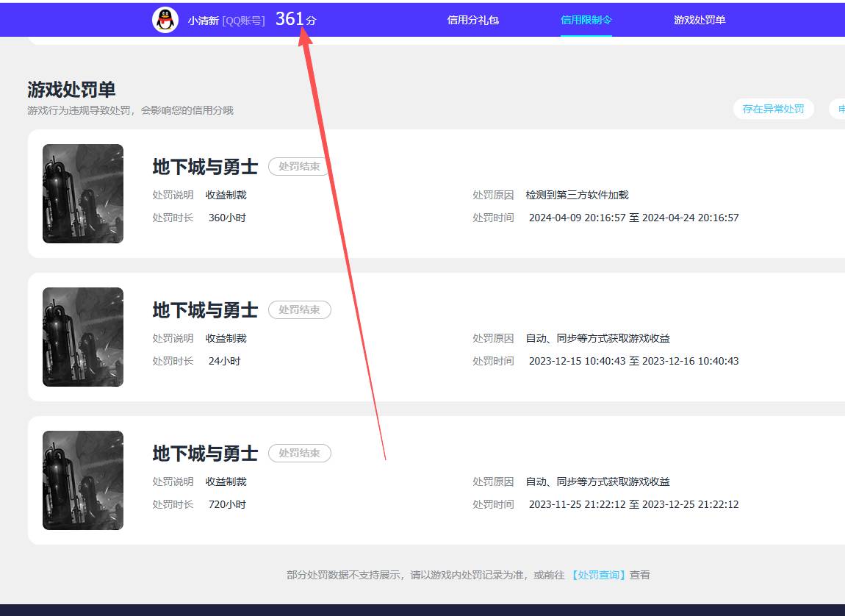Click the 处罚结束 badge on the first penalty

coord(298,166)
